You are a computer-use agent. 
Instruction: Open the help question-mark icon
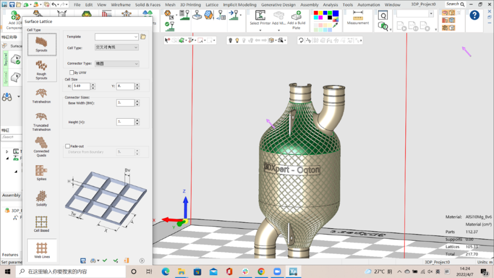pyautogui.click(x=474, y=15)
